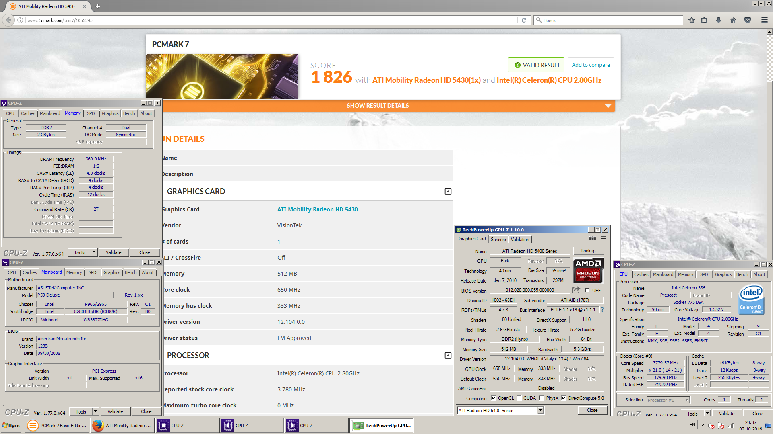Click the VALID RESULT badge

point(536,65)
